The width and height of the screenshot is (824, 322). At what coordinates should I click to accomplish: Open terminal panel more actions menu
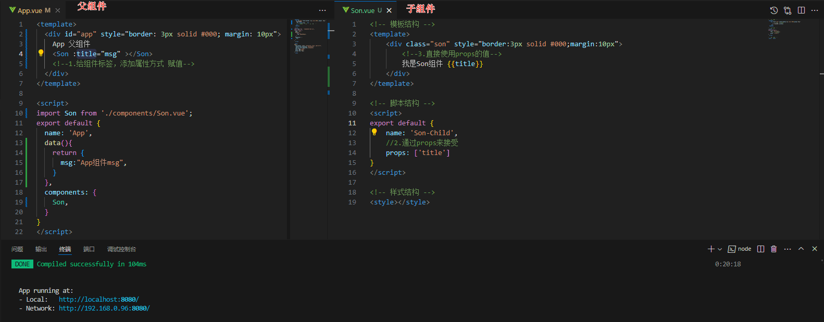pos(788,249)
